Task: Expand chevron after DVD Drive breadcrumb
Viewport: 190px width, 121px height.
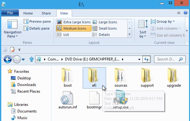Action: pos(123,60)
